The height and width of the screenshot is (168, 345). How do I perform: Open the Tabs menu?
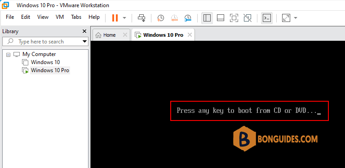76,17
